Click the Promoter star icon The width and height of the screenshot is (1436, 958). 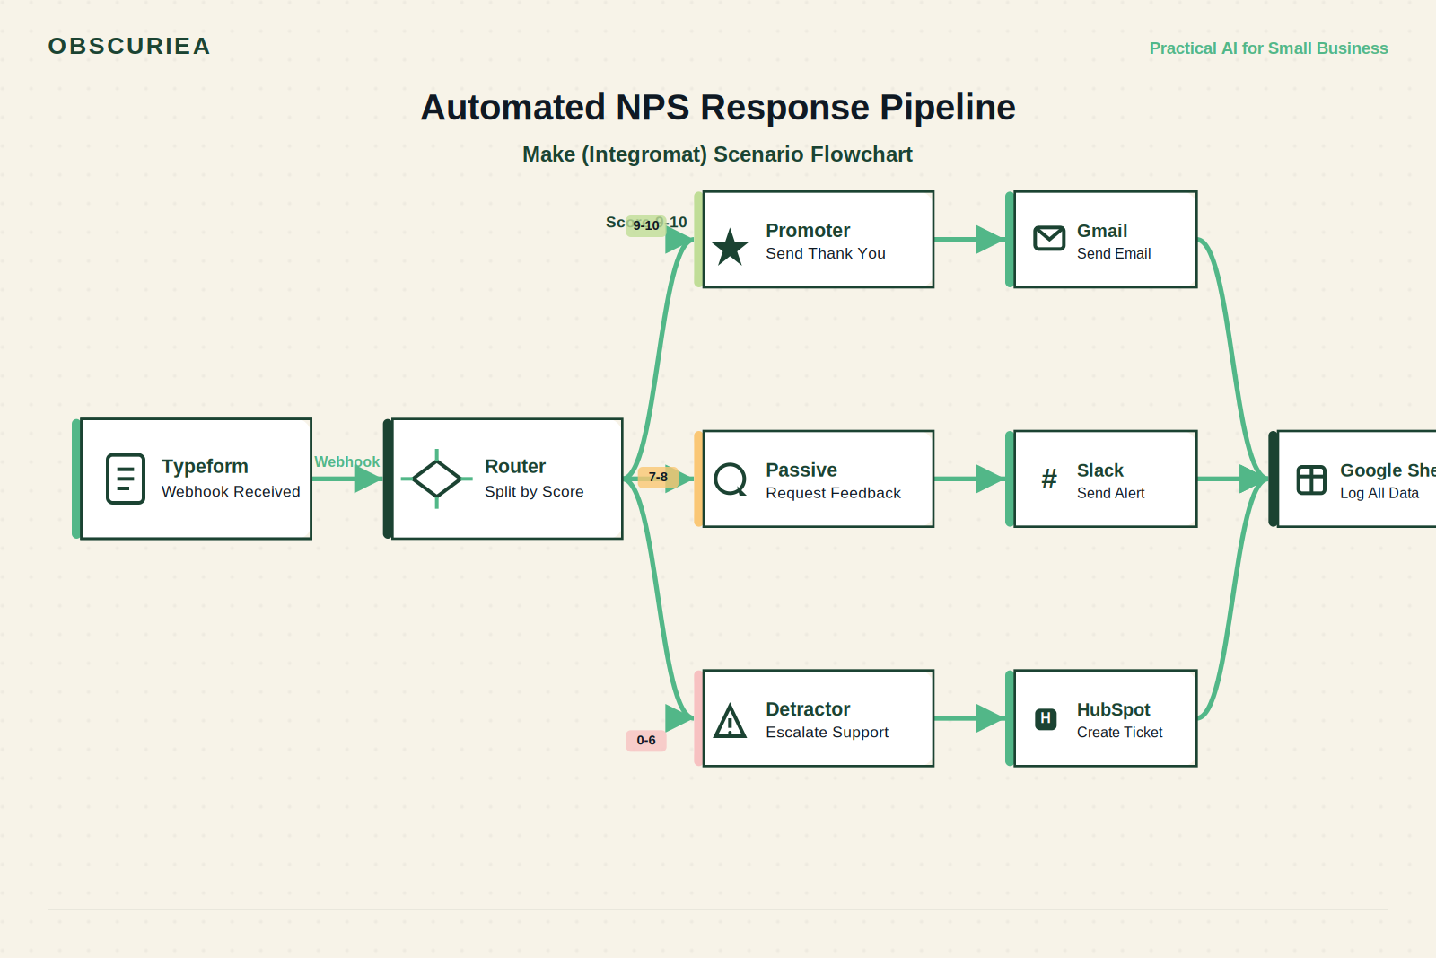point(730,247)
